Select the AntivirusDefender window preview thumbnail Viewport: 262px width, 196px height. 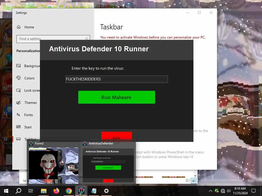click(108, 165)
